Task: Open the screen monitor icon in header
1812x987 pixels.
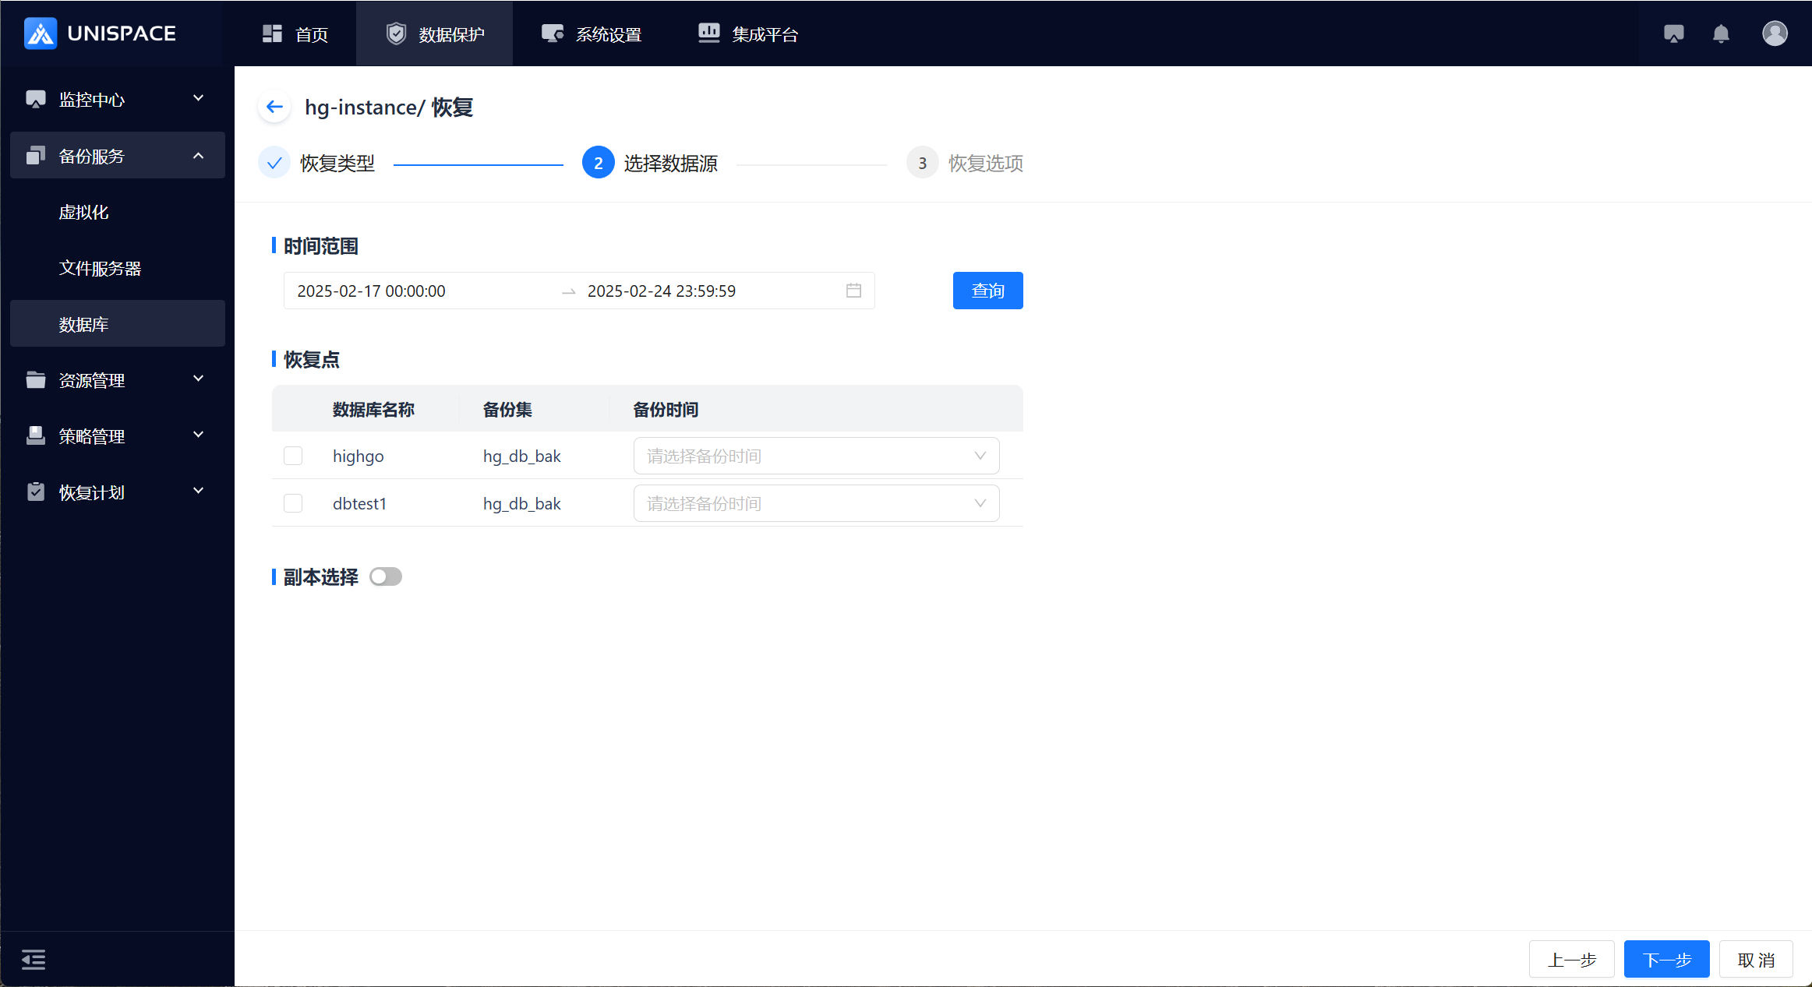Action: pos(1673,33)
